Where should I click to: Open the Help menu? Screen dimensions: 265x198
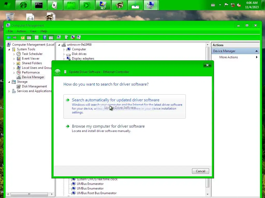pyautogui.click(x=44, y=31)
